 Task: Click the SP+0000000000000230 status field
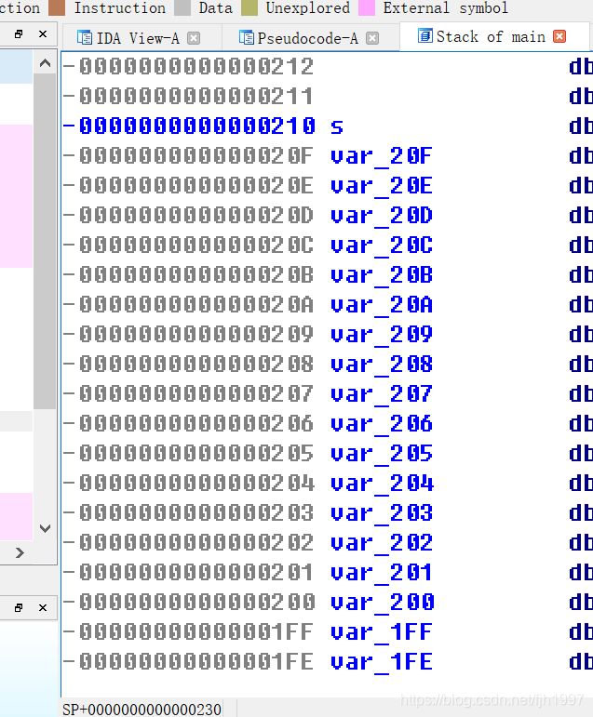(142, 710)
